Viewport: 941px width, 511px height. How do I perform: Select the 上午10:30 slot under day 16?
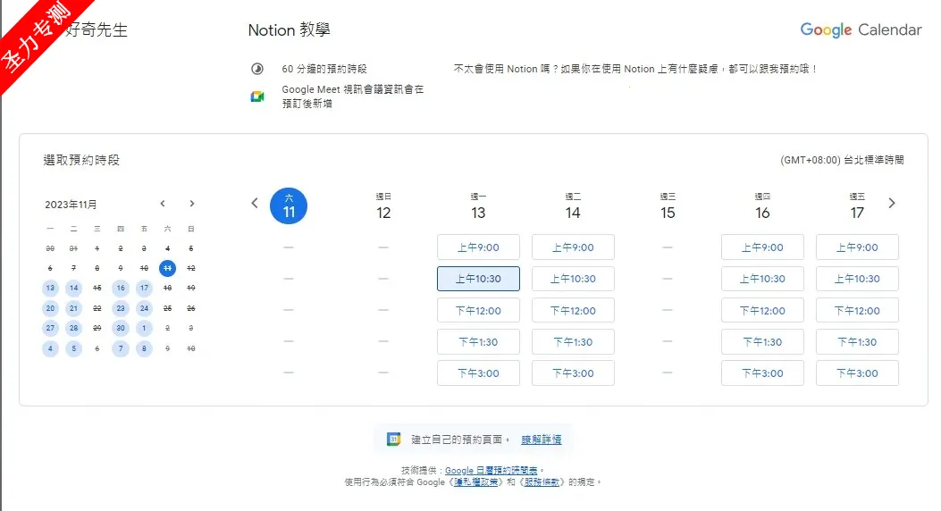point(763,279)
